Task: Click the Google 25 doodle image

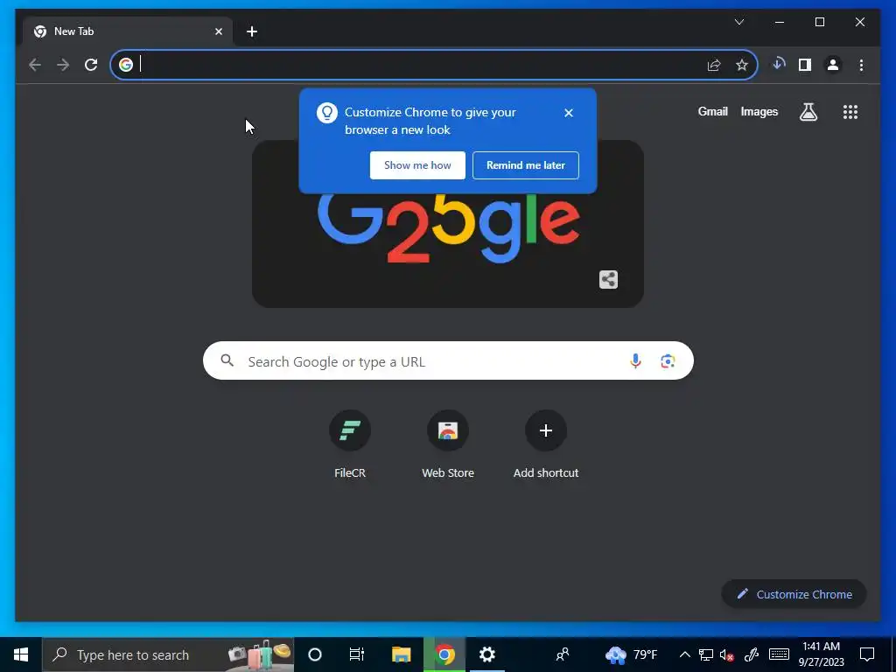Action: pos(448,224)
